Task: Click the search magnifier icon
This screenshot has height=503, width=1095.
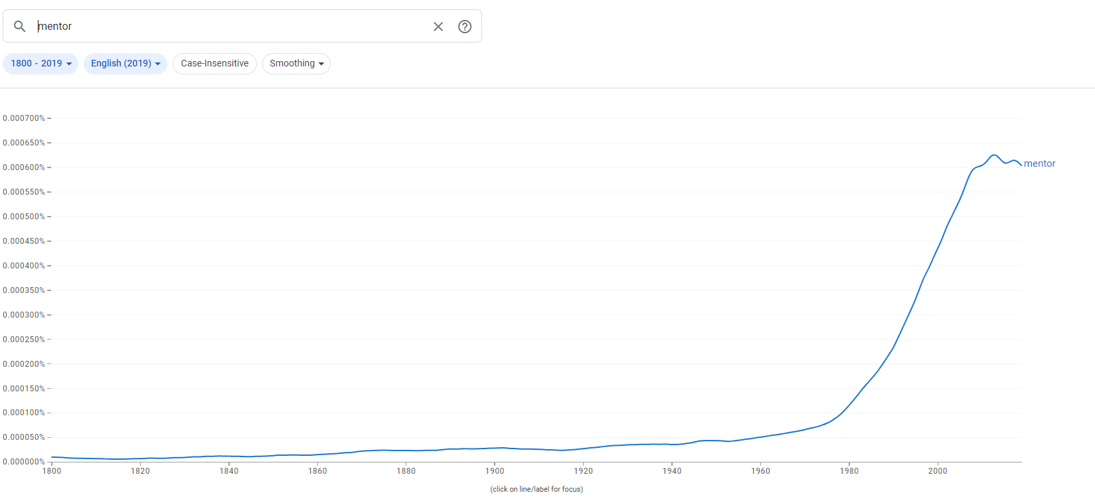Action: (20, 27)
